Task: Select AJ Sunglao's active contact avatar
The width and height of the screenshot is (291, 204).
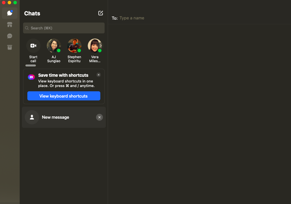Action: [x=54, y=46]
